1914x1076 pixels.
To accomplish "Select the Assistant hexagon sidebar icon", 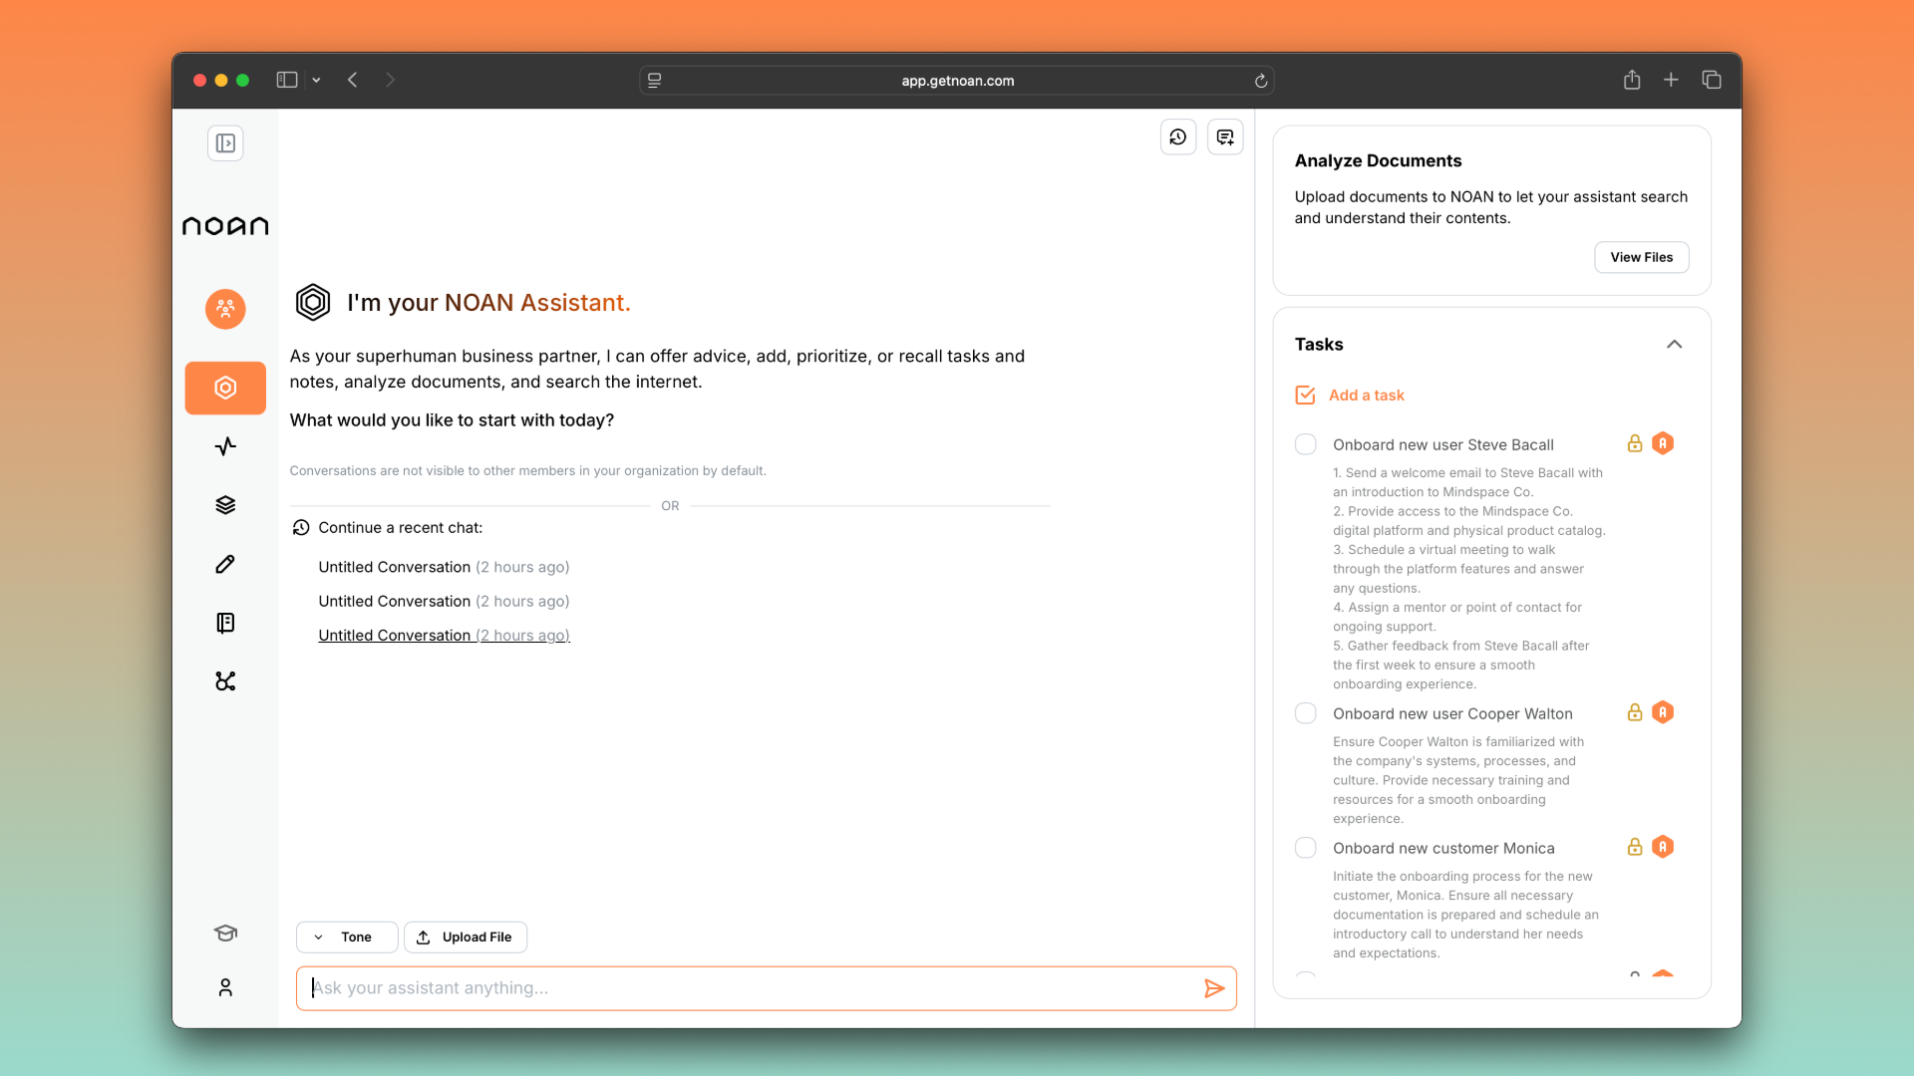I will coord(225,388).
